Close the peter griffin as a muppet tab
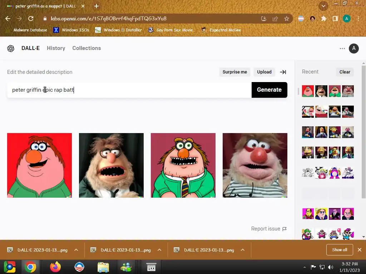 pos(83,6)
